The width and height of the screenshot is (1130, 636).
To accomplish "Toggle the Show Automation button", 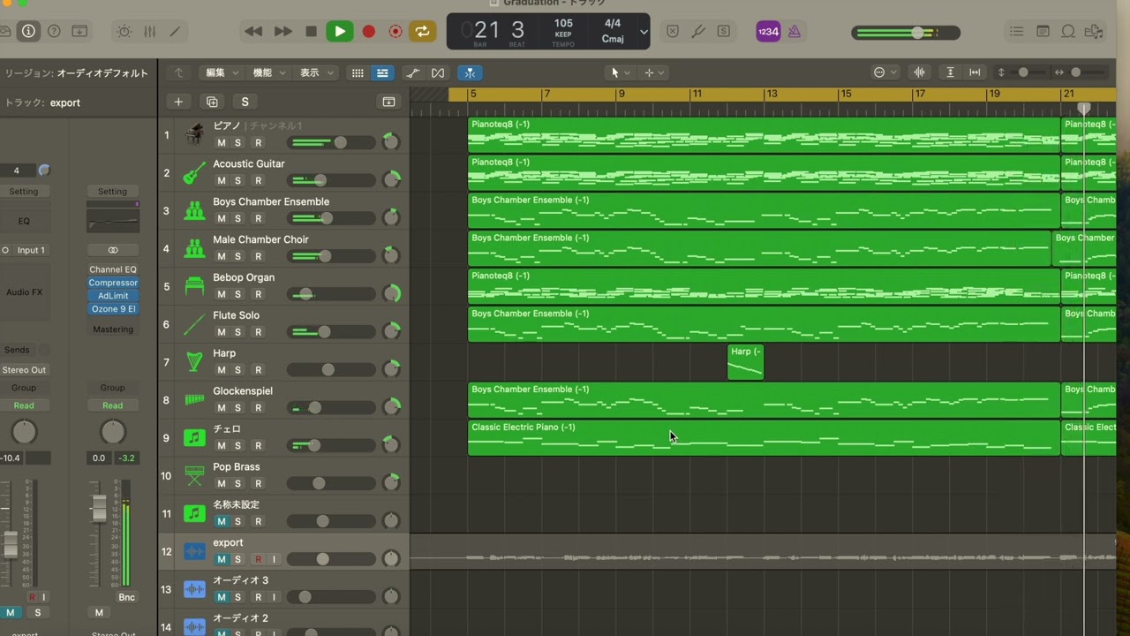I will pos(413,72).
